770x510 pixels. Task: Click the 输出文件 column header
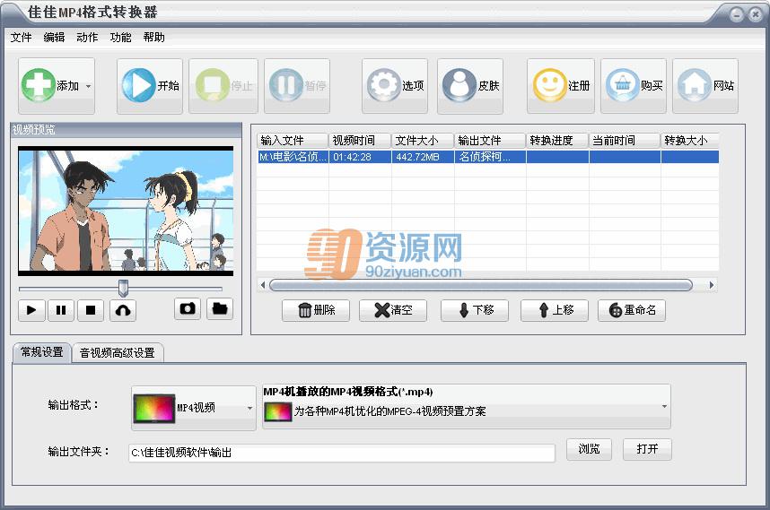pyautogui.click(x=490, y=141)
